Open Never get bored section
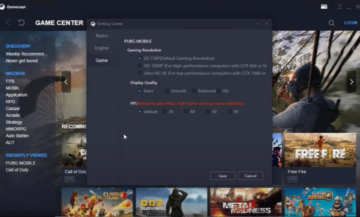The height and width of the screenshot is (217, 360). pyautogui.click(x=22, y=61)
